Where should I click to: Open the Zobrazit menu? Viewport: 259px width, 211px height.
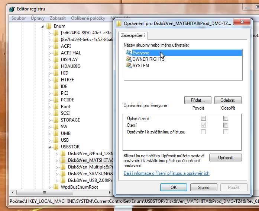tap(58, 18)
